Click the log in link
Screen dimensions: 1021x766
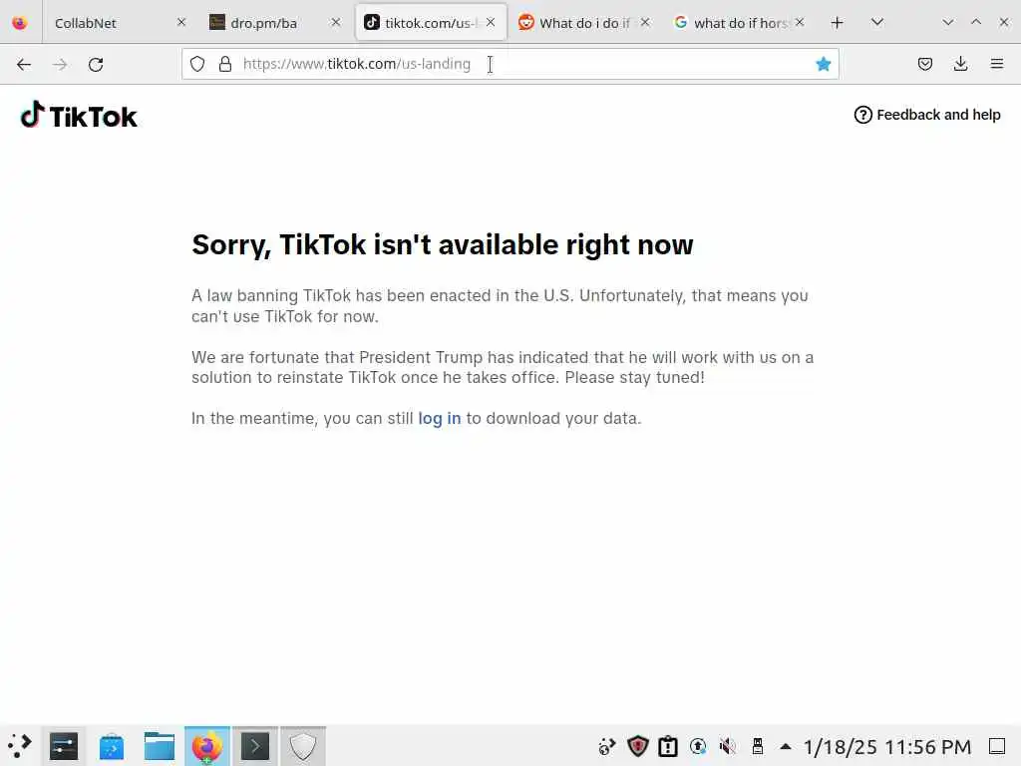(x=440, y=418)
